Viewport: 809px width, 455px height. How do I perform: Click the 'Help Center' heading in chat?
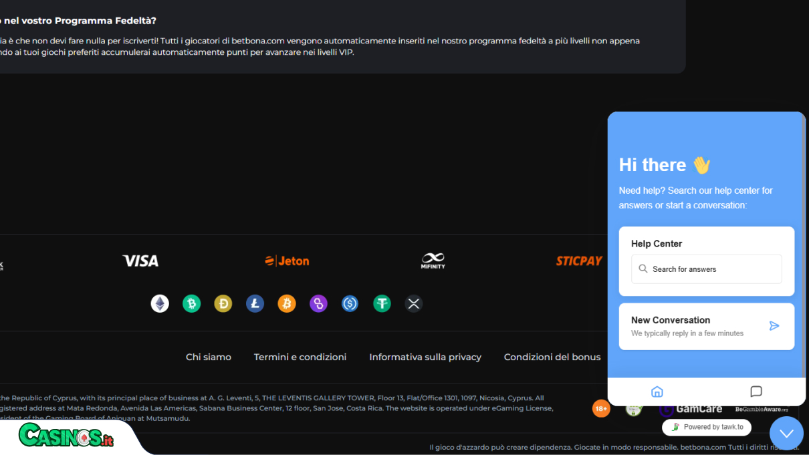pos(657,244)
